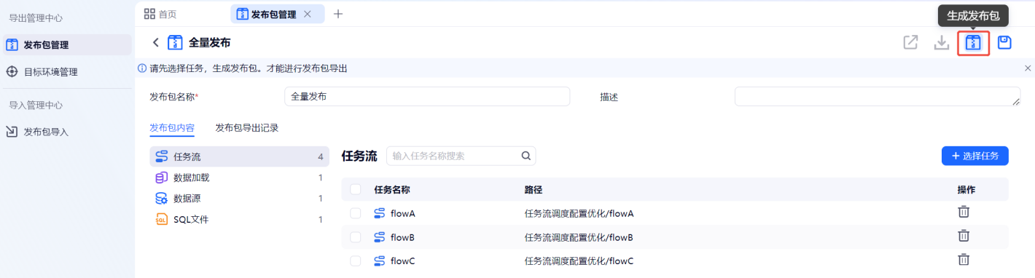1035x278 pixels.
Task: Click the 描述 text area
Action: (878, 97)
